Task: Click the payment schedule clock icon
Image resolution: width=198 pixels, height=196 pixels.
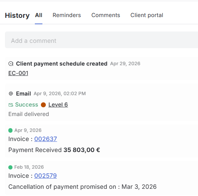Action: tap(11, 64)
